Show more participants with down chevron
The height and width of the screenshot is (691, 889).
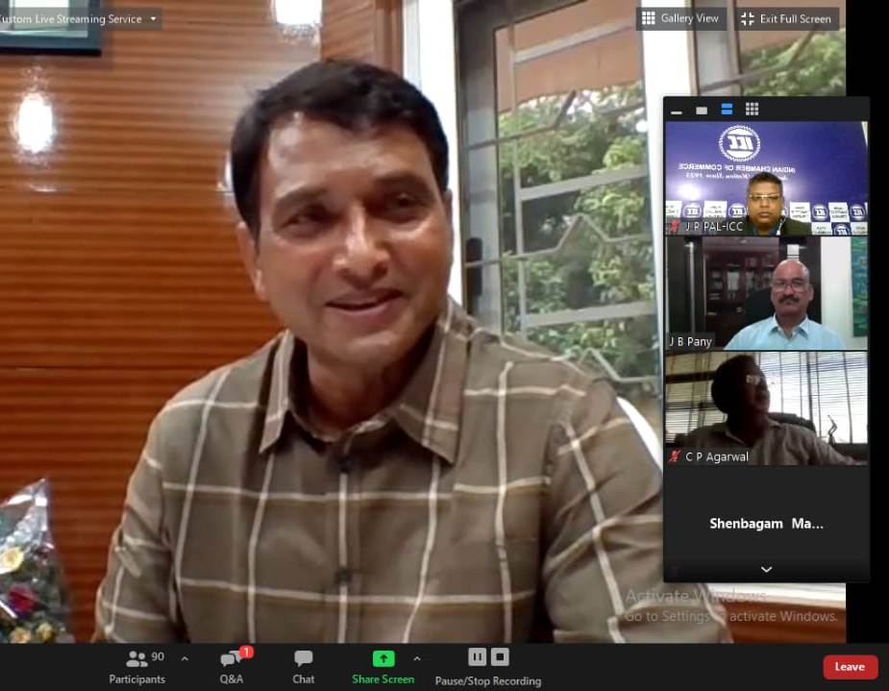point(766,569)
